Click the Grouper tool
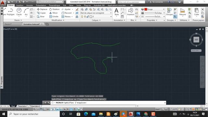The height and width of the screenshot is (117, 208). pyautogui.click(x=169, y=12)
